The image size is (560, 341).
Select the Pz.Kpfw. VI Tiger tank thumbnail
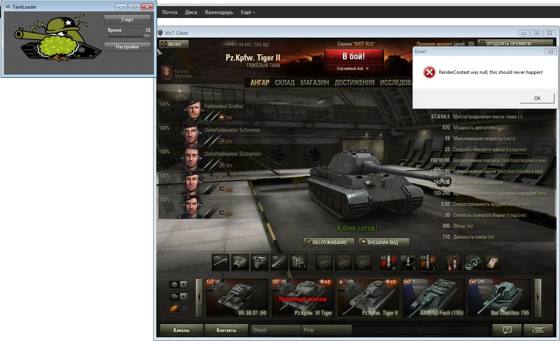[303, 298]
